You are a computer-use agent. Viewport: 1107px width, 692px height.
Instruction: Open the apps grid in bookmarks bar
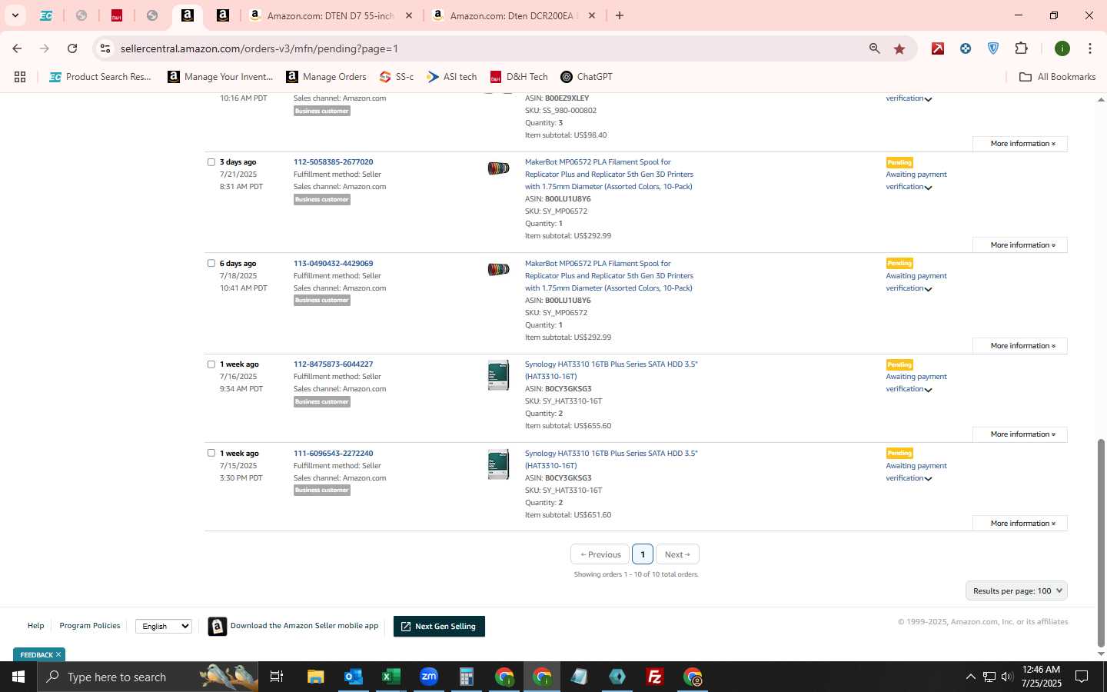pyautogui.click(x=20, y=77)
